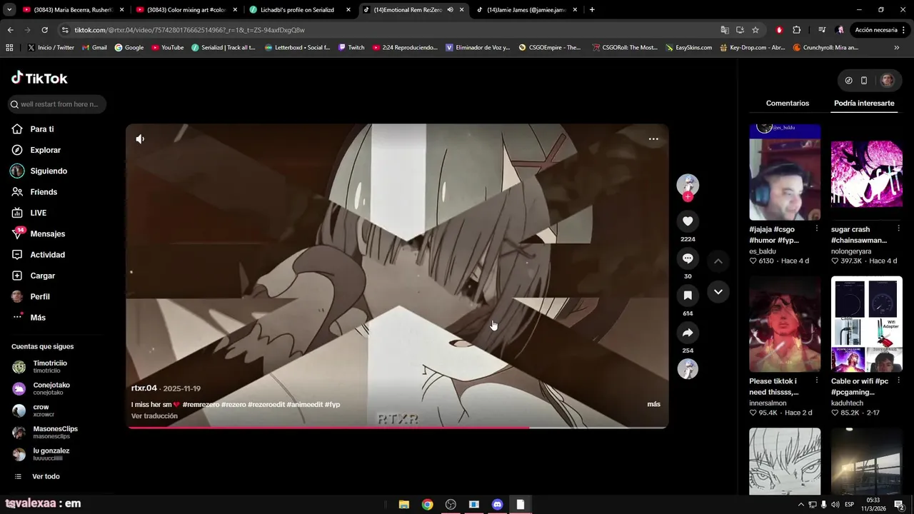The width and height of the screenshot is (914, 514).
Task: Open options for Cable or wifi video
Action: point(898,381)
